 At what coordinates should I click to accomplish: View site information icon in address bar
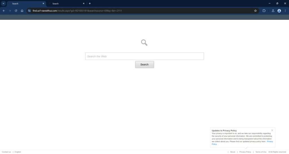29,11
